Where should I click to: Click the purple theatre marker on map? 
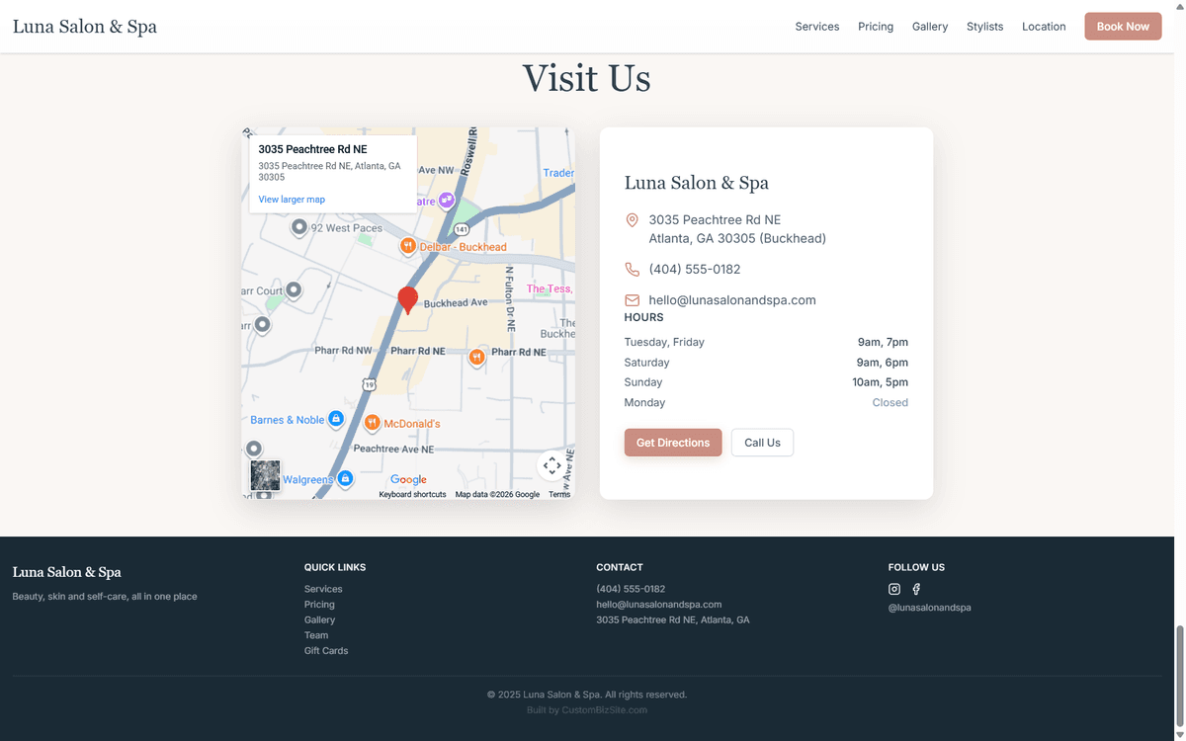447,200
